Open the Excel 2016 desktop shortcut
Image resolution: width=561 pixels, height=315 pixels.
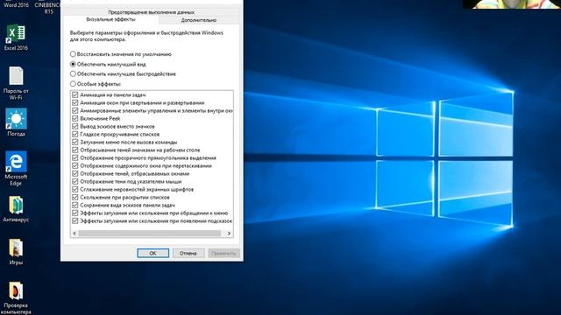click(x=16, y=37)
